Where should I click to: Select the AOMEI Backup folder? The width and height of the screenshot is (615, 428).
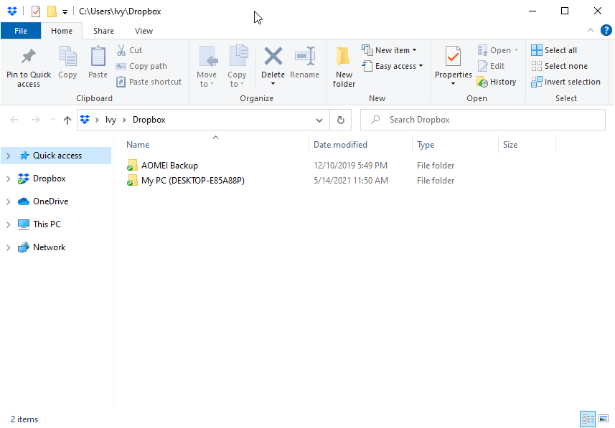169,166
